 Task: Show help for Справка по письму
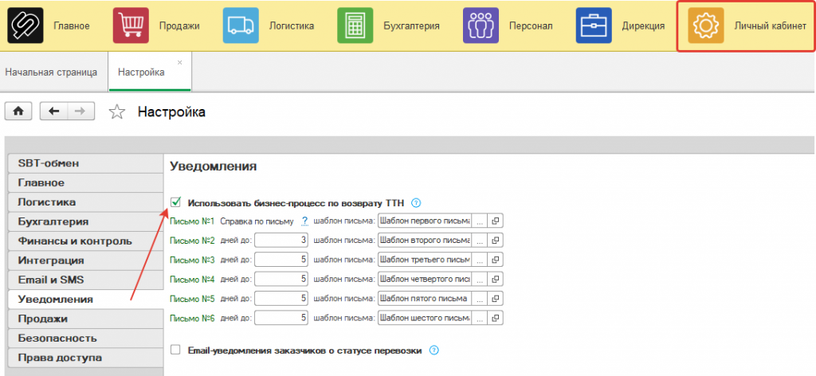305,221
